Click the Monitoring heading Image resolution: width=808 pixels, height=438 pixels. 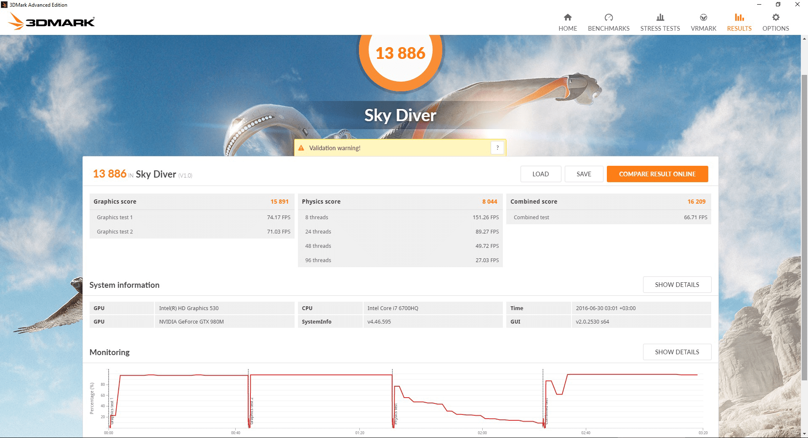point(109,352)
